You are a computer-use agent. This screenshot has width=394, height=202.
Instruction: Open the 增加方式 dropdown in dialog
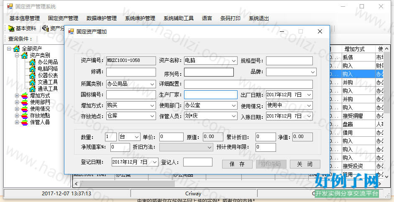[152, 105]
